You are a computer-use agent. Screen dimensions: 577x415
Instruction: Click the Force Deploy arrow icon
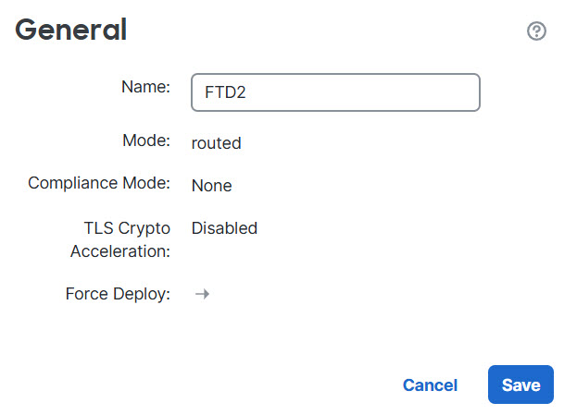click(x=202, y=294)
